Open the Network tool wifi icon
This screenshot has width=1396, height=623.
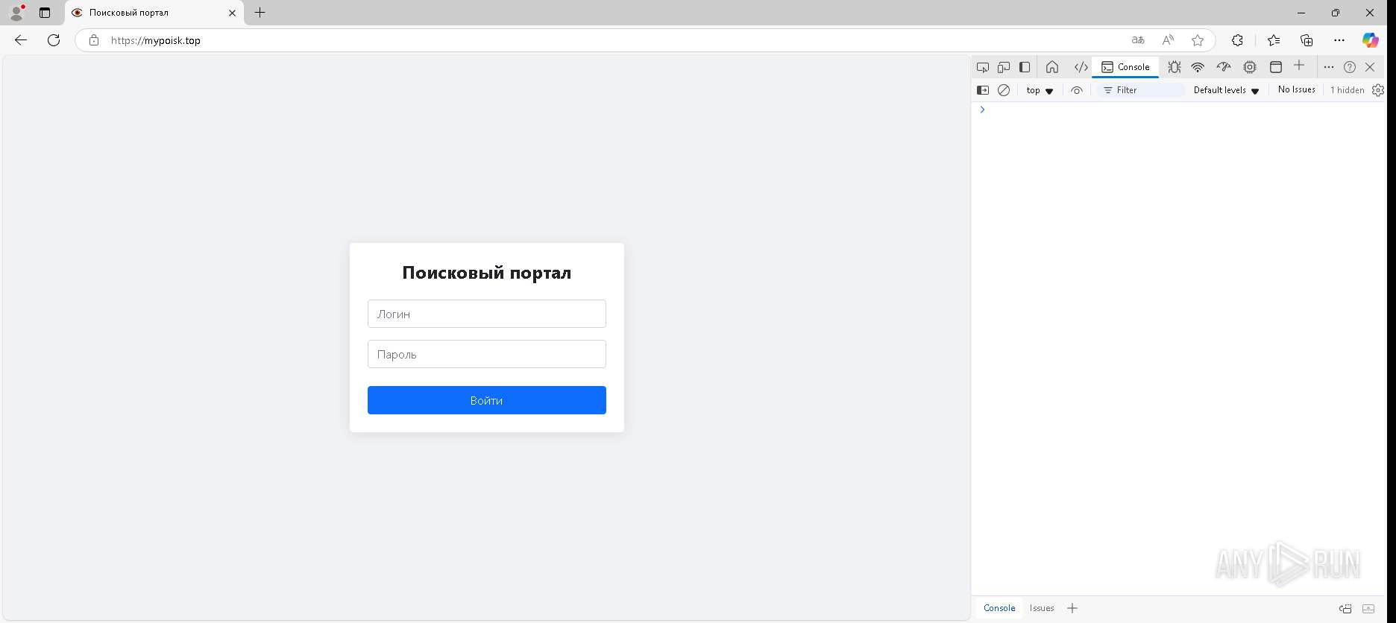coord(1198,67)
